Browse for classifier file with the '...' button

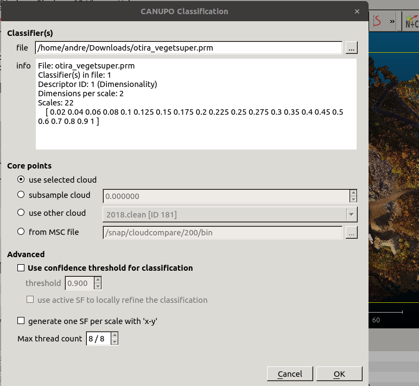click(x=352, y=48)
